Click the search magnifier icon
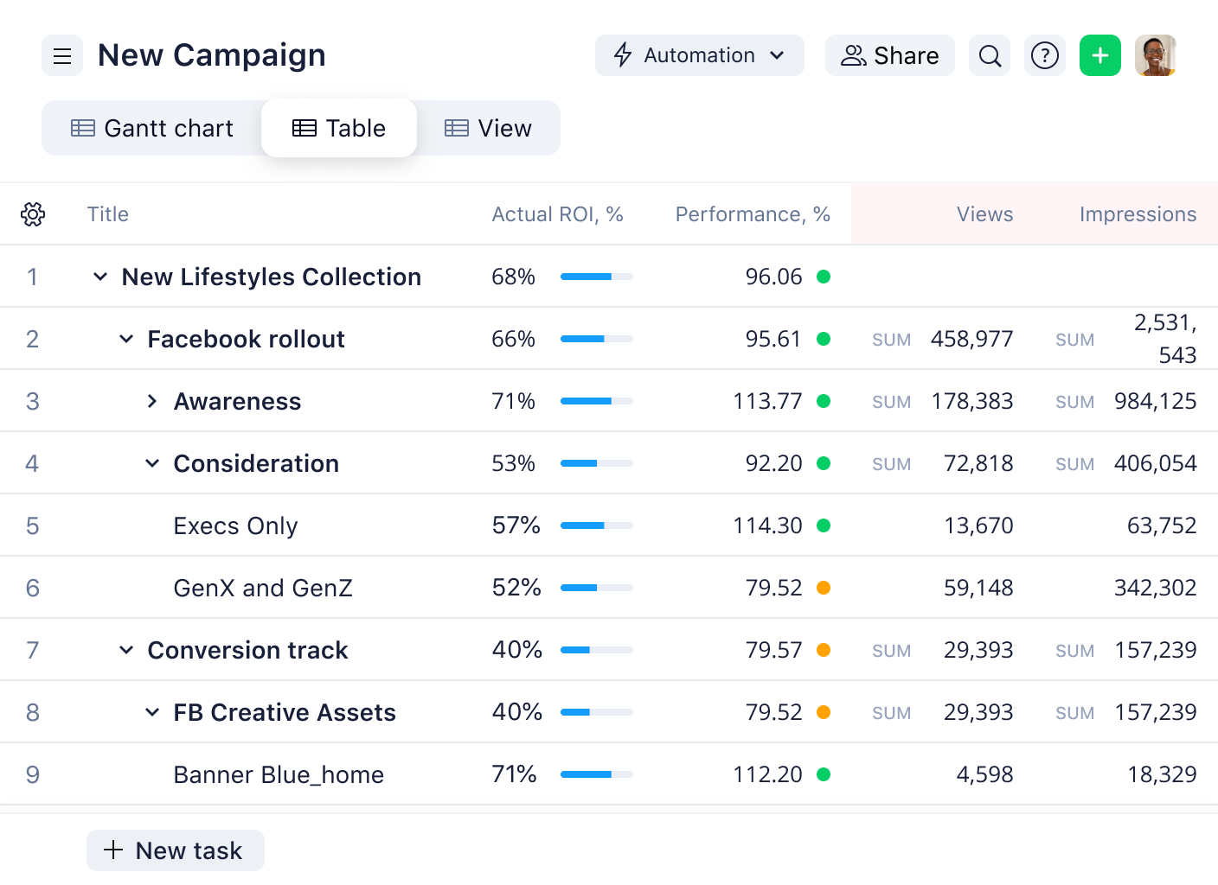This screenshot has width=1218, height=885. [990, 55]
